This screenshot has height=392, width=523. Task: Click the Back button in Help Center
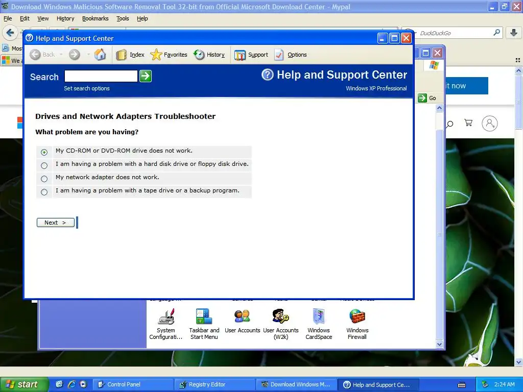(x=43, y=55)
